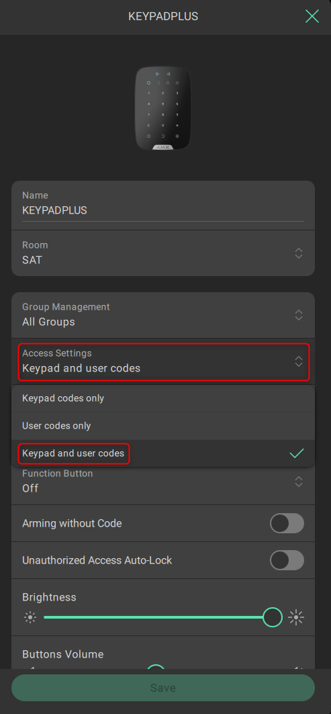Pick Keypad and user codes option

pos(163,453)
